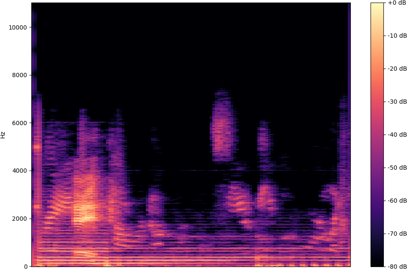Click the +0 dB colorbar label
The image size is (407, 270).
[x=397, y=3]
